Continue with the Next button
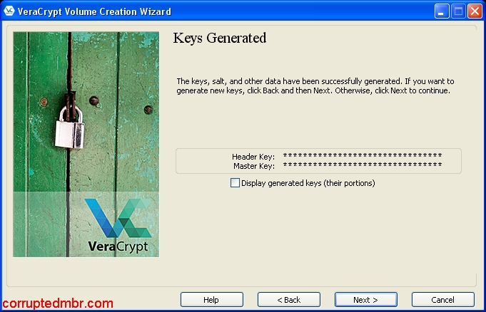The image size is (486, 312). (x=365, y=300)
